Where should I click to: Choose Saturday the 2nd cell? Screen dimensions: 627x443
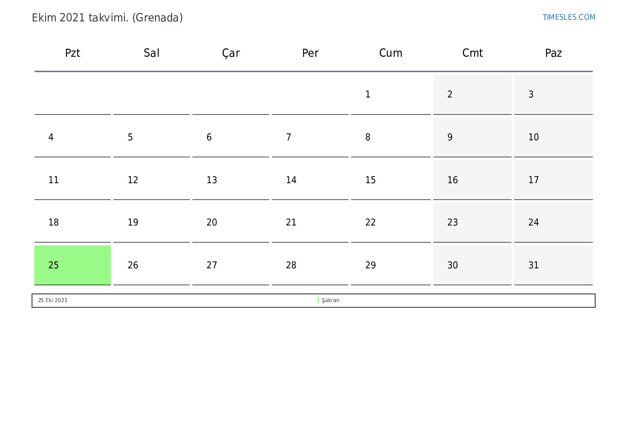(x=472, y=95)
